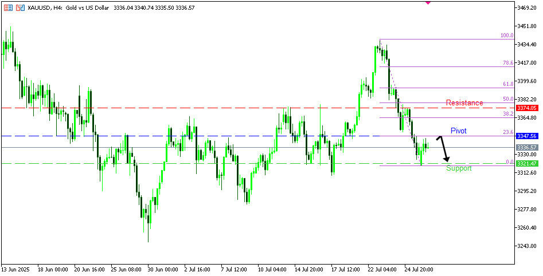
Task: Click the red table icon before the symbol title
Action: tap(8, 8)
